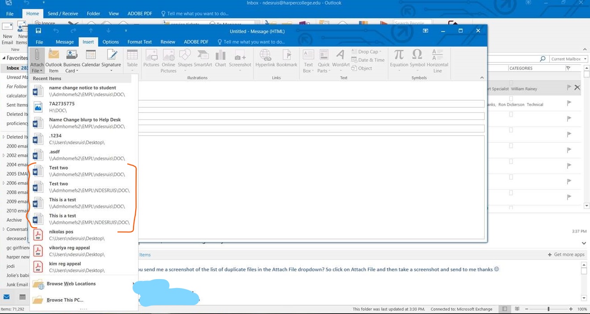Screen dimensions: 590x314
Task: Select the 7A2735775 image file
Action: 84,107
